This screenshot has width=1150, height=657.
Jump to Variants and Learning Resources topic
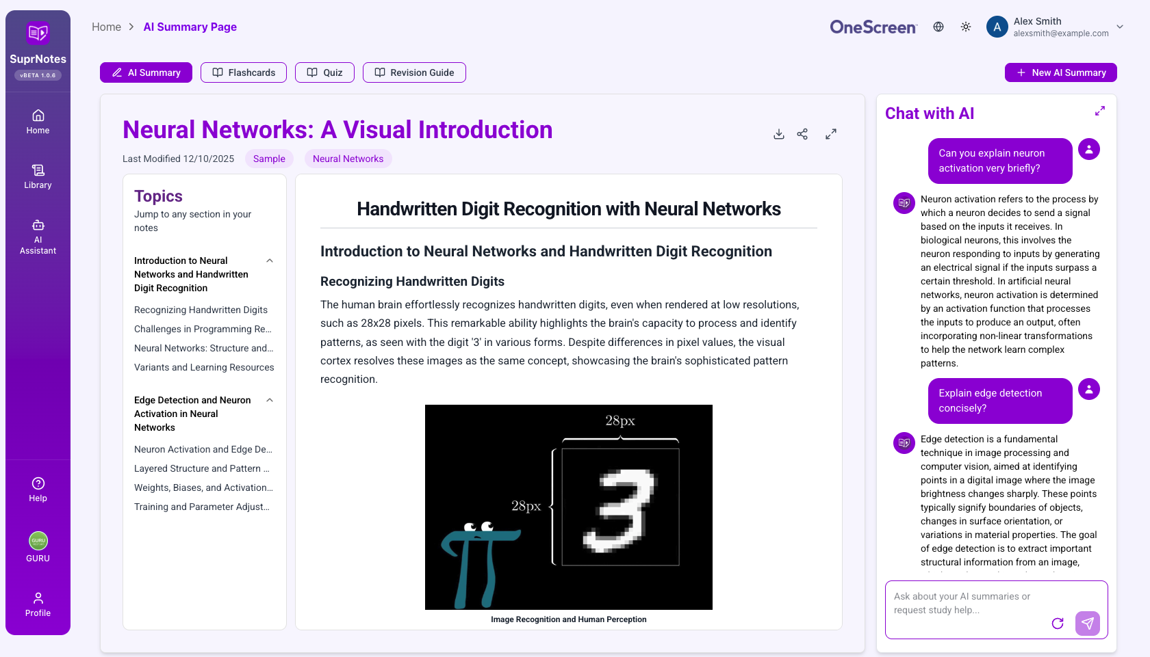pyautogui.click(x=204, y=367)
